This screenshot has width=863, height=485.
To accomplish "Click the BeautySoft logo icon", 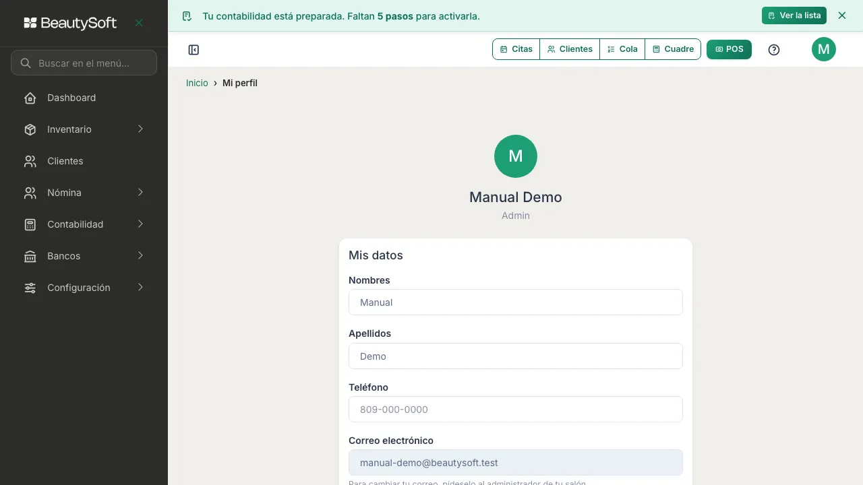I will (x=30, y=23).
